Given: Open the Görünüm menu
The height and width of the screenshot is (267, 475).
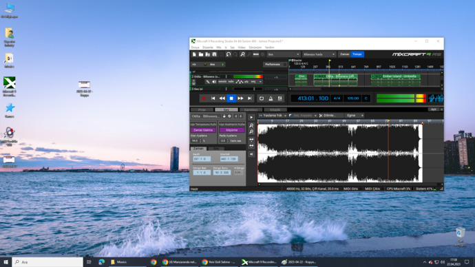Looking at the screenshot, I should coord(255,47).
